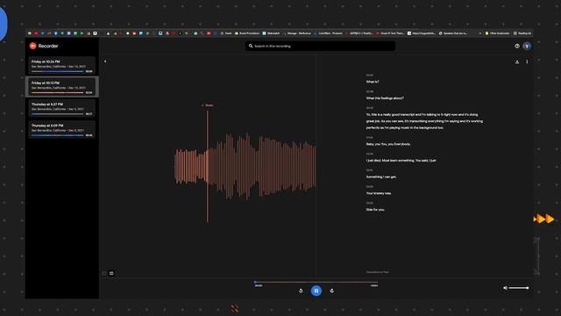Pause playback with the blue button
561x316 pixels.
click(x=316, y=291)
